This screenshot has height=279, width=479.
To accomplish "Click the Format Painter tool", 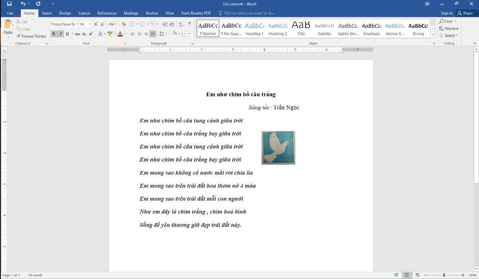I will tap(31, 36).
